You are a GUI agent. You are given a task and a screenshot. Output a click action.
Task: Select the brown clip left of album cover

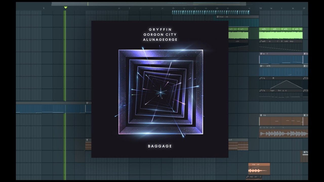coord(88,144)
